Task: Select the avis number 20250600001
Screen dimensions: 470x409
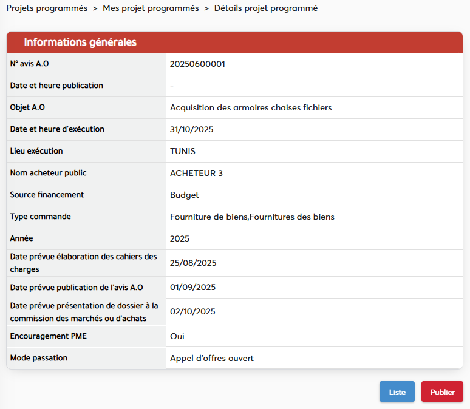Action: 197,64
